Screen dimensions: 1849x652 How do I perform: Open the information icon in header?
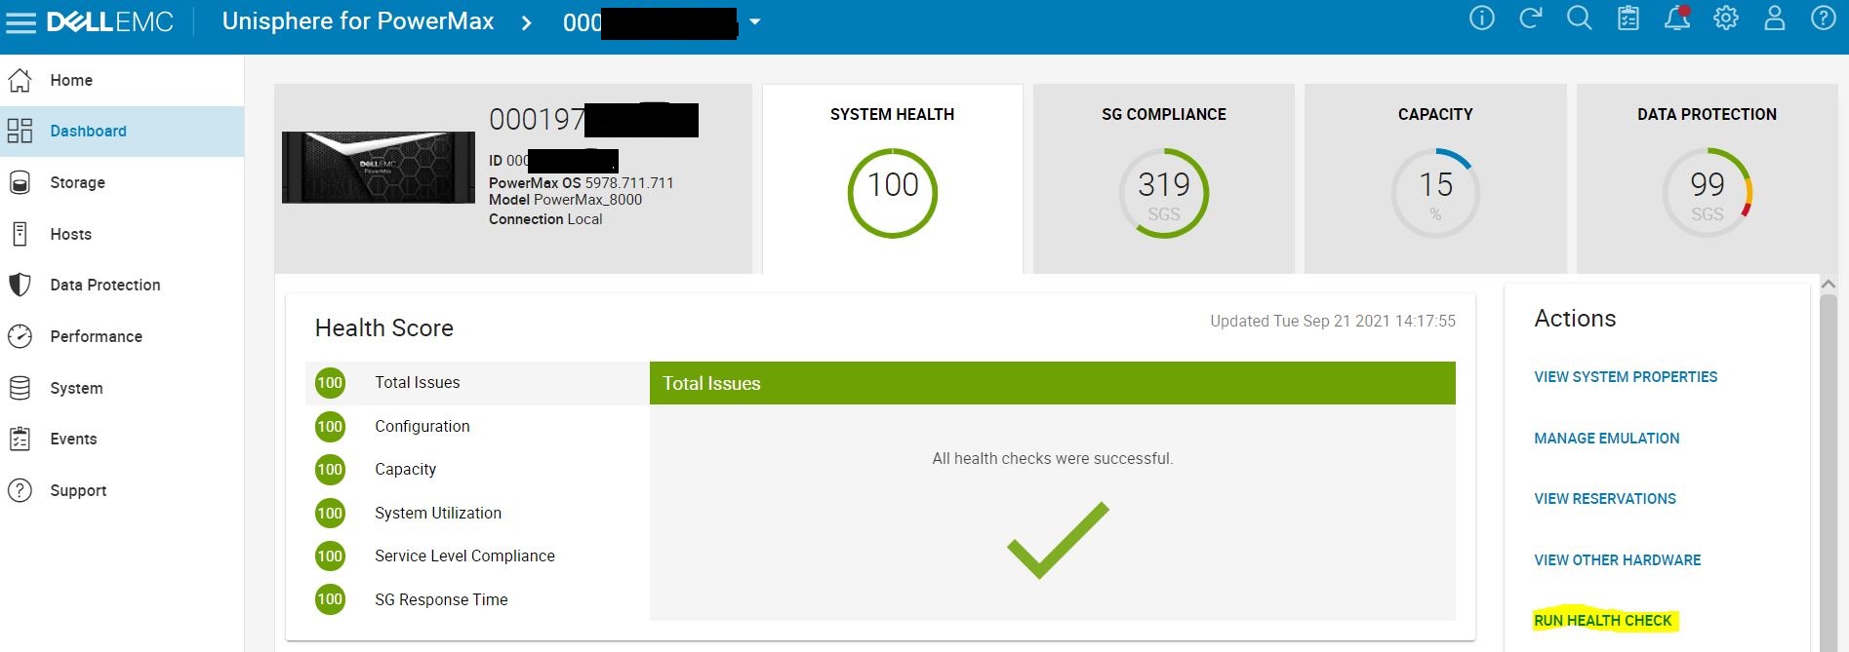pyautogui.click(x=1481, y=19)
